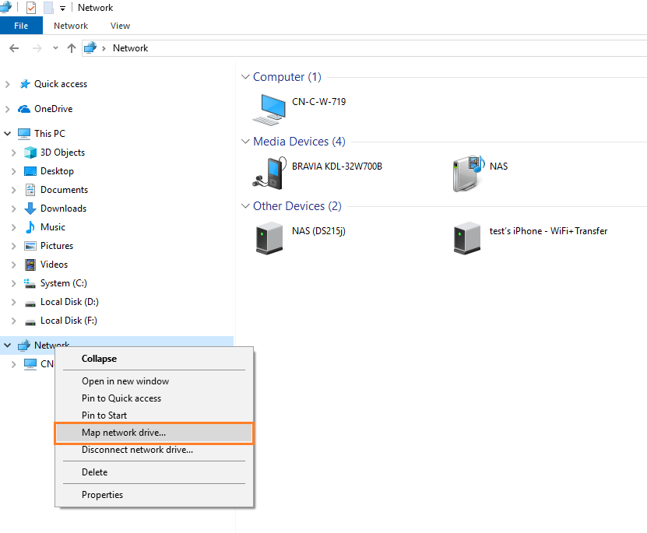Expand the Music folder node

pyautogui.click(x=13, y=227)
